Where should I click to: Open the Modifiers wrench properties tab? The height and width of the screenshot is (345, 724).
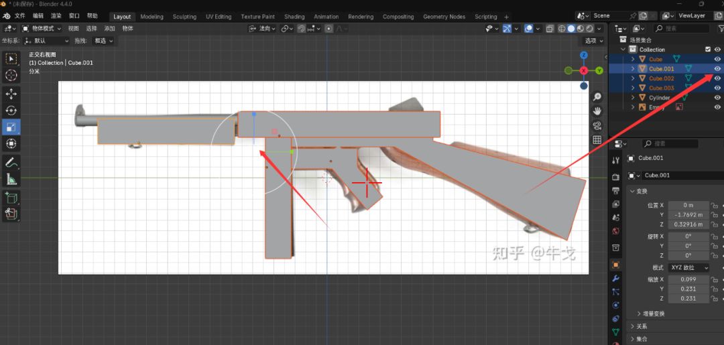[x=616, y=278]
